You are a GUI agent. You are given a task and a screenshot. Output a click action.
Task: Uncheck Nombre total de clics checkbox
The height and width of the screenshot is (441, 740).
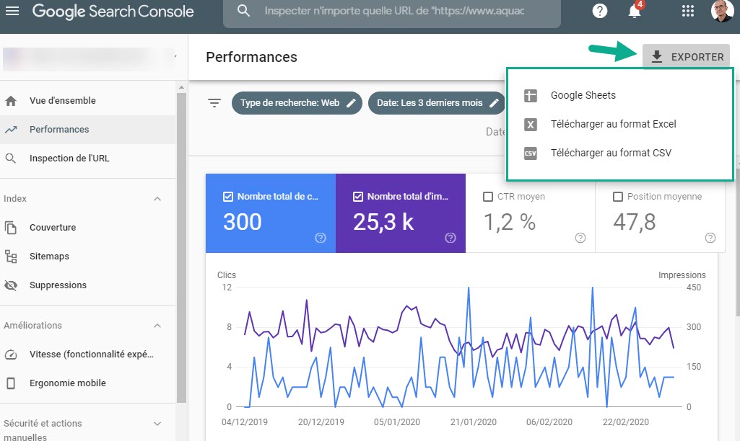(x=228, y=197)
